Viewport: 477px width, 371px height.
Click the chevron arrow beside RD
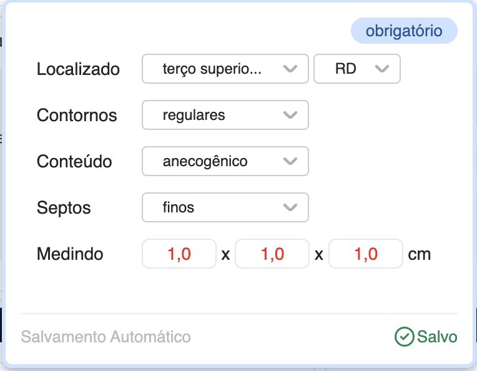tap(382, 69)
